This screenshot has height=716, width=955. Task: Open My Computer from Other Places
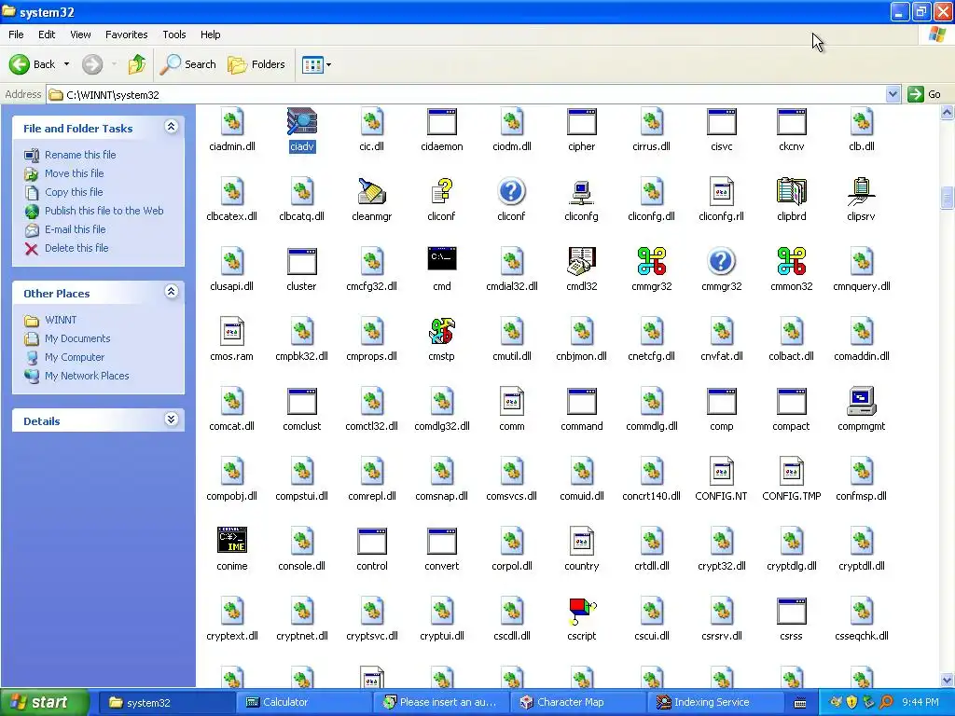75,357
